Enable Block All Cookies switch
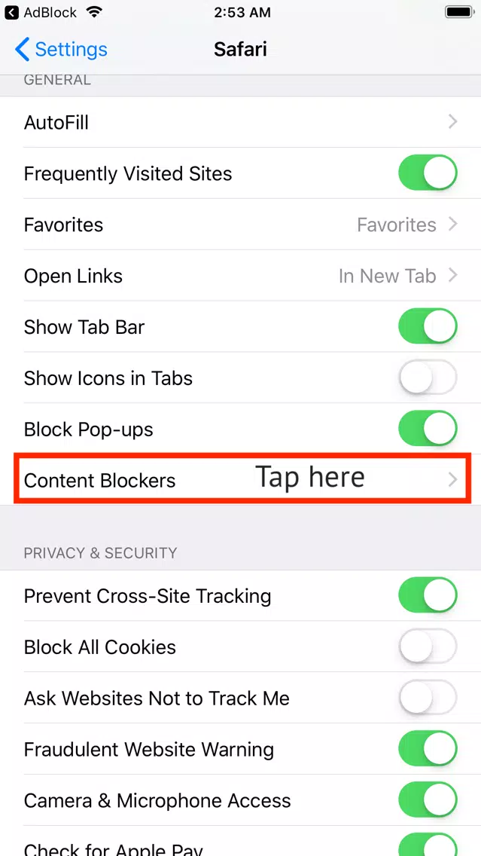481x856 pixels. [x=428, y=647]
